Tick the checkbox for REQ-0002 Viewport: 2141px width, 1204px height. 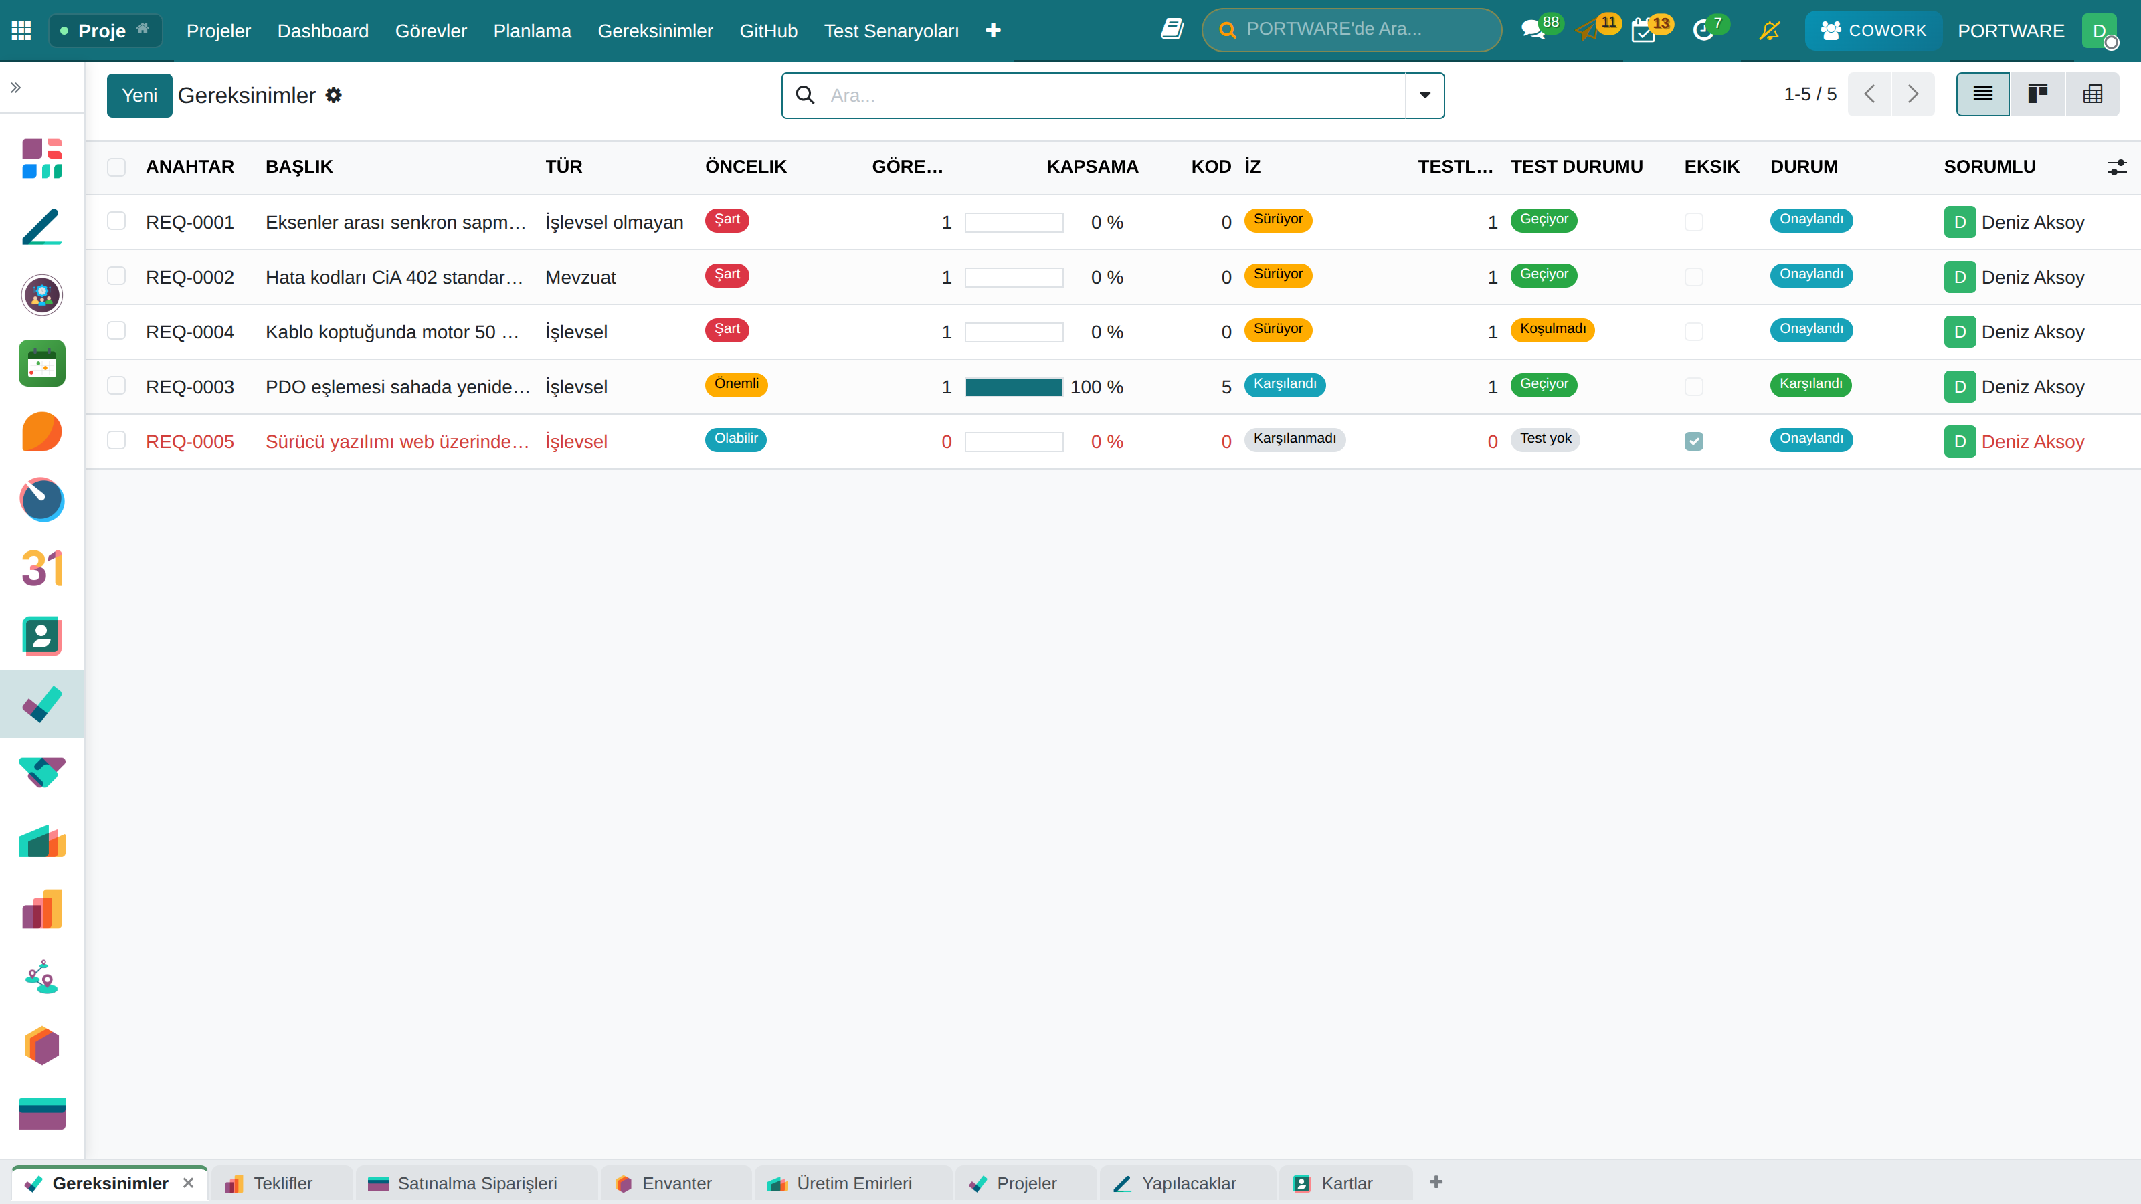pos(116,276)
